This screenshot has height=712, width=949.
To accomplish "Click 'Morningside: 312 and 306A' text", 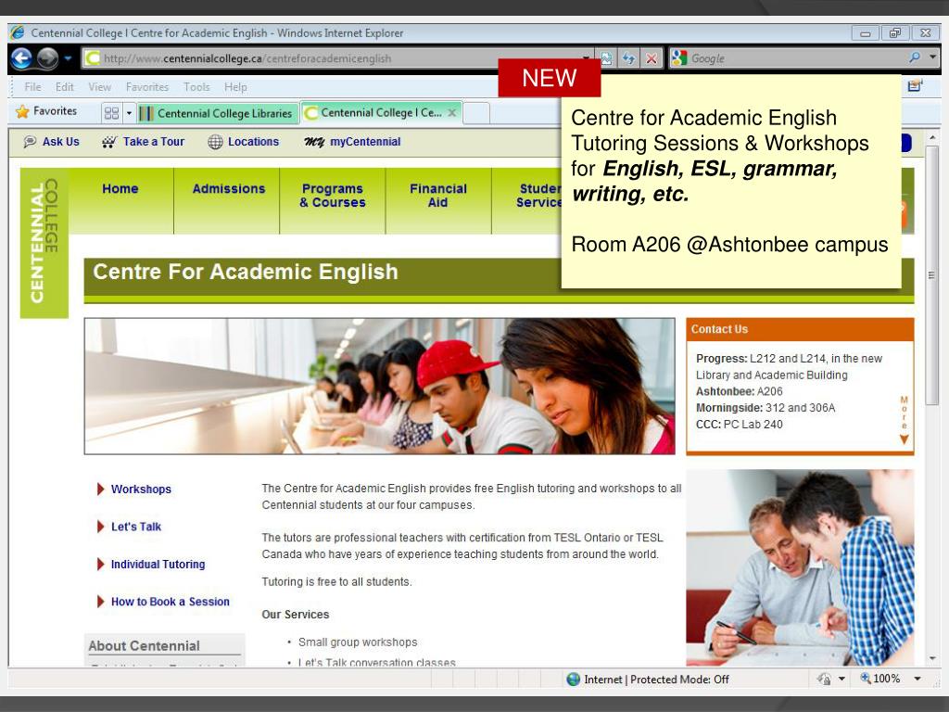I will tap(765, 408).
